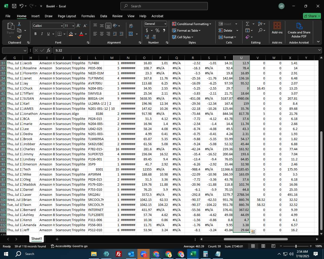Apply Percent Style number format
The width and height of the screenshot is (324, 259).
tap(157, 31)
